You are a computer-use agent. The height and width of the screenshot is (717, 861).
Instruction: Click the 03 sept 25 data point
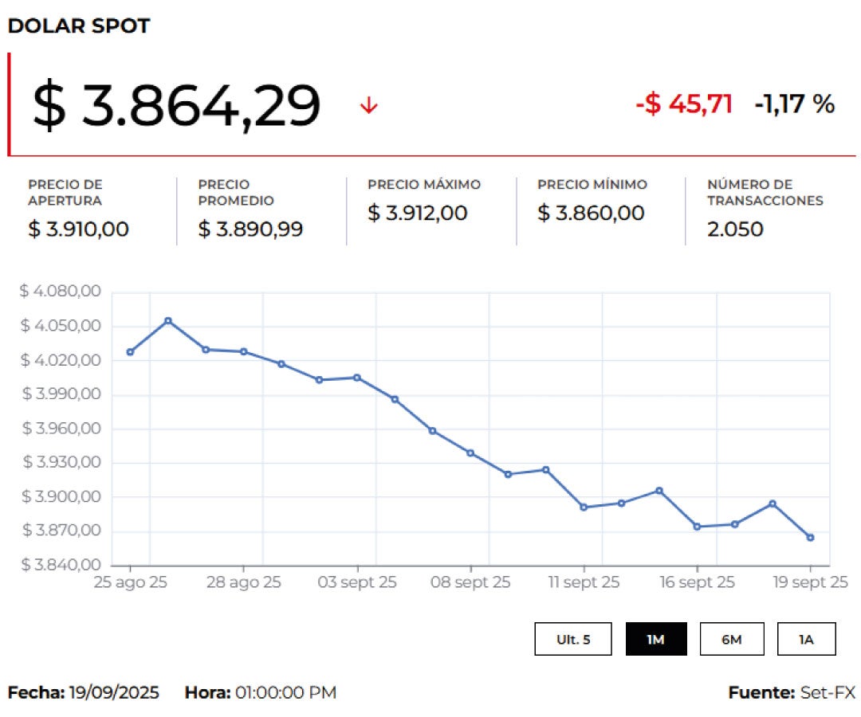[x=357, y=378]
